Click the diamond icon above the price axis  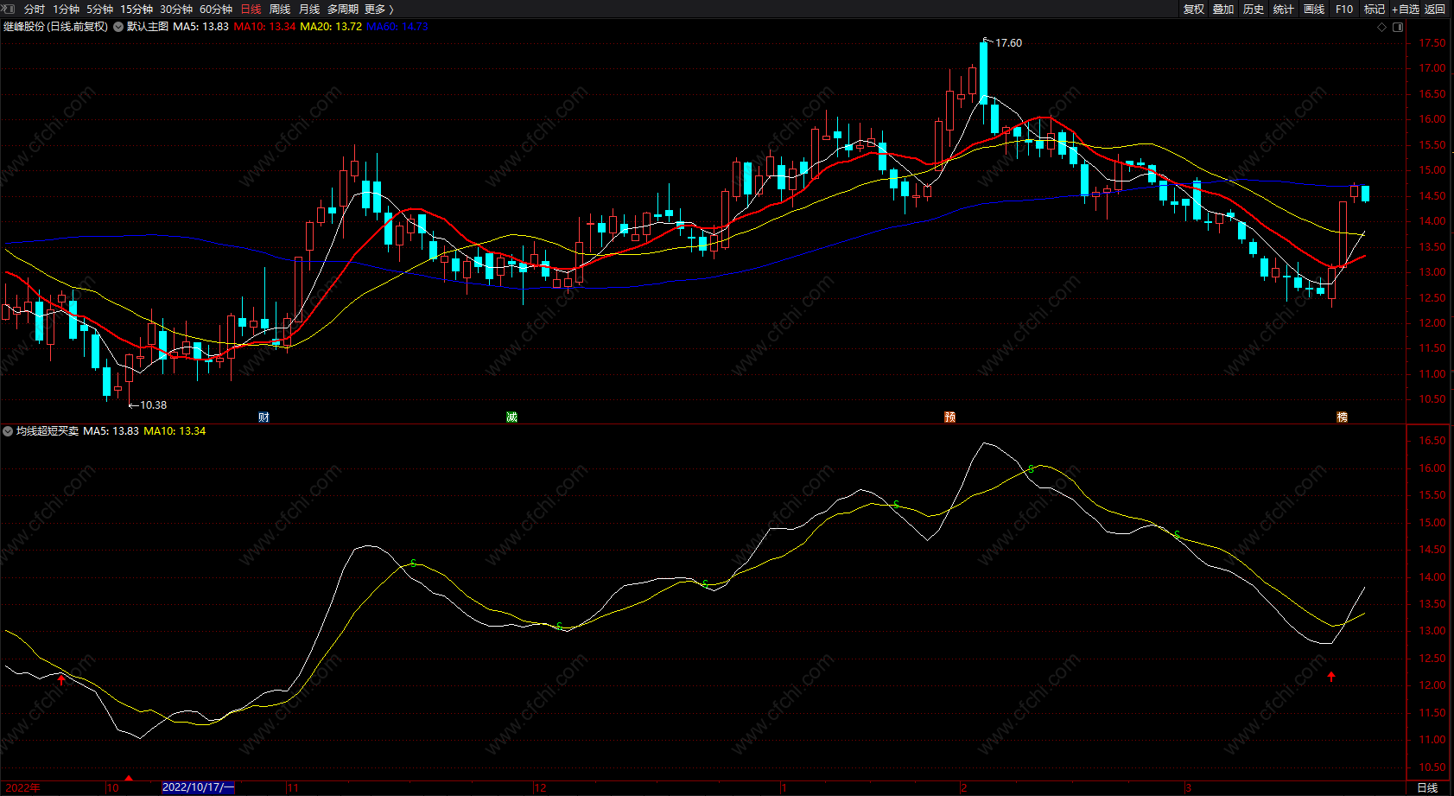[x=1382, y=27]
